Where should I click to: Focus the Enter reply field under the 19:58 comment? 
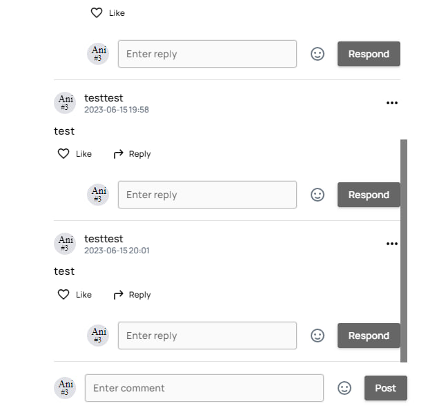[207, 195]
